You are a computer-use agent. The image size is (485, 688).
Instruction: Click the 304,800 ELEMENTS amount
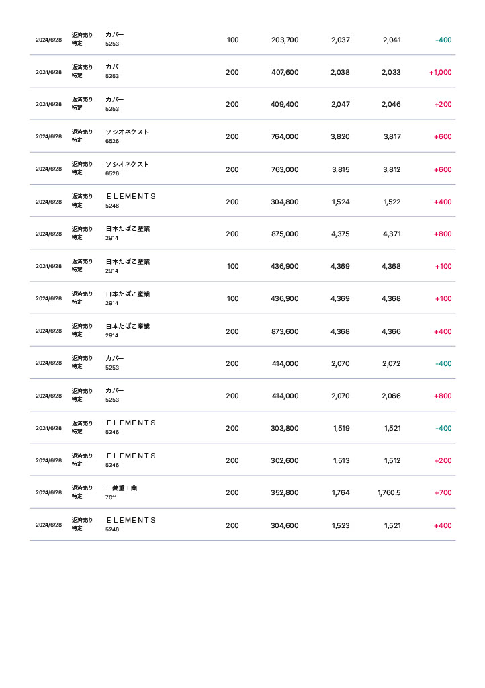pos(285,202)
